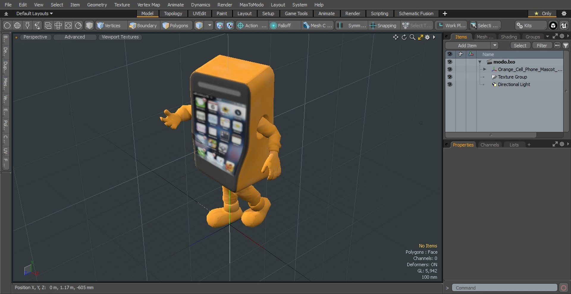Click the wireframe globe icon in the toolbar
Image resolution: width=571 pixels, height=294 pixels.
coord(17,26)
